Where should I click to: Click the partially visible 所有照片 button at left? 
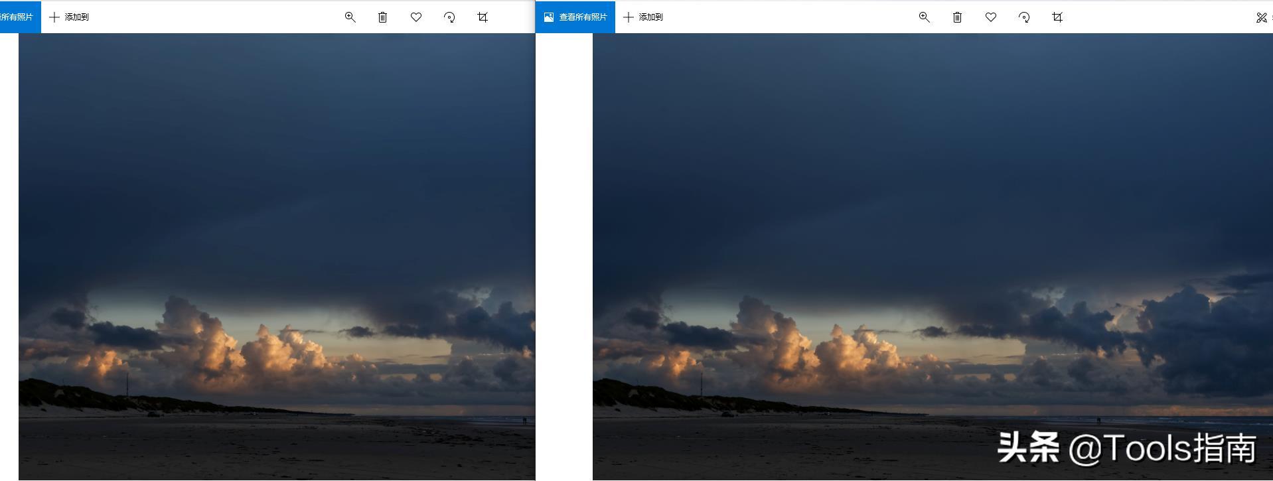point(19,17)
